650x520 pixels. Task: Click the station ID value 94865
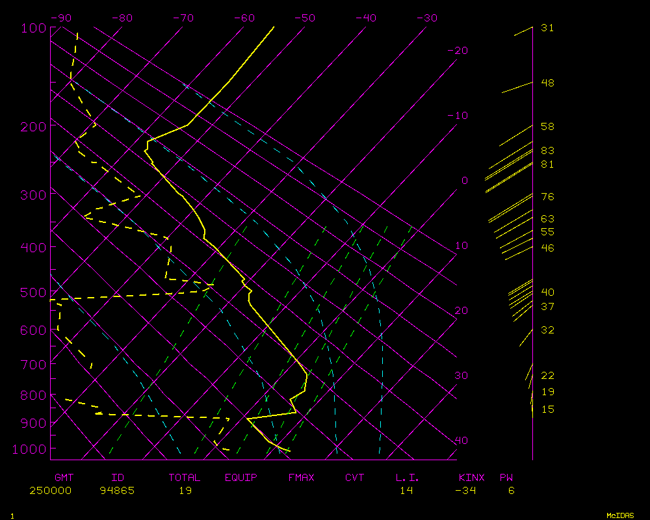coord(117,491)
